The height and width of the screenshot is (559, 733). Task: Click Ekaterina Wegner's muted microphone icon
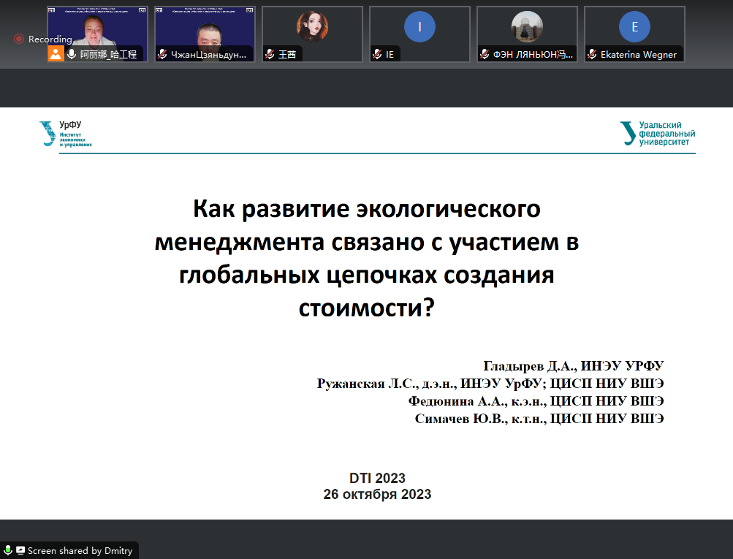pos(592,54)
